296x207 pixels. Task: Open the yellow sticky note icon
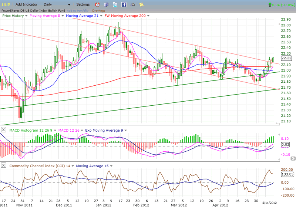pos(141,4)
